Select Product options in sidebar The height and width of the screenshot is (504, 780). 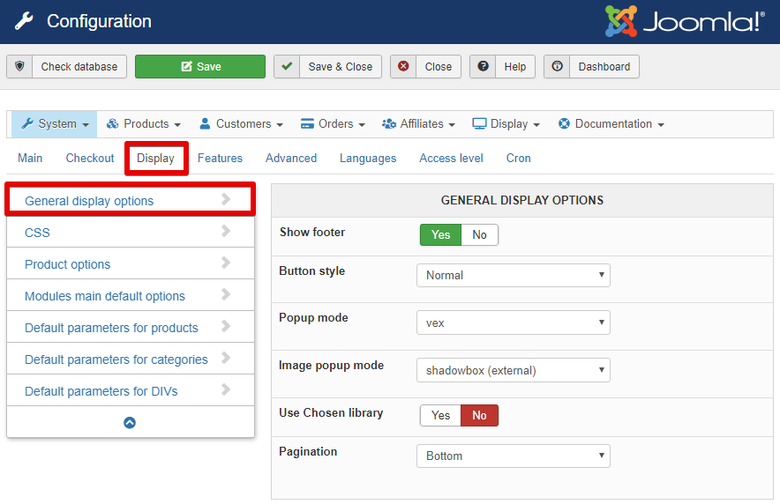(x=68, y=264)
